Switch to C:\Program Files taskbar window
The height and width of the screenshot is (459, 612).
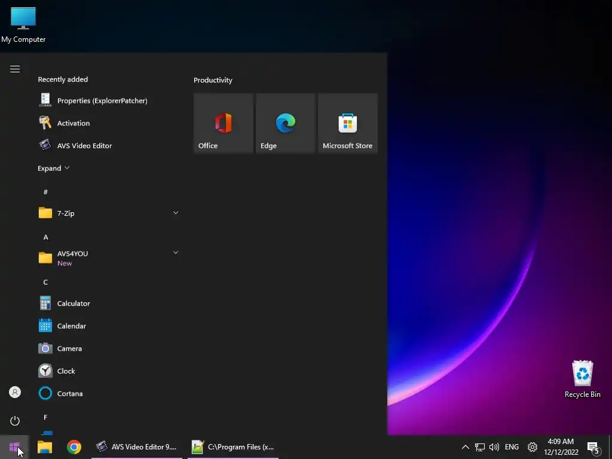coord(233,447)
